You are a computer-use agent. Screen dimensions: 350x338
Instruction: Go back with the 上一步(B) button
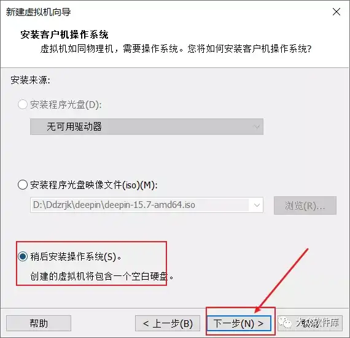(x=168, y=323)
